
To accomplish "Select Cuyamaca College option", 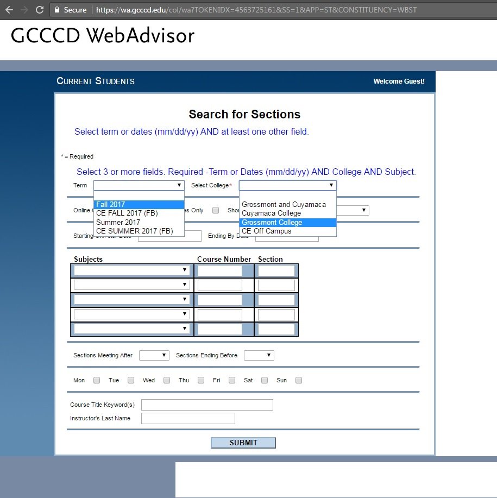I will pos(288,213).
